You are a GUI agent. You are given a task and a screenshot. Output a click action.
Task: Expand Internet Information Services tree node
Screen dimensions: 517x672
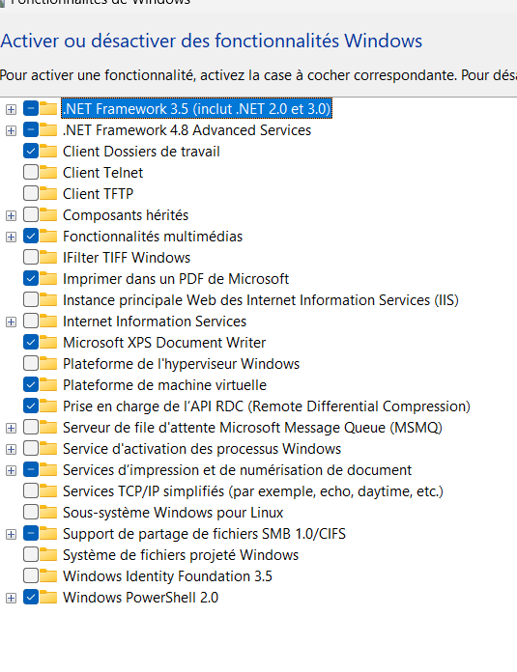point(12,322)
